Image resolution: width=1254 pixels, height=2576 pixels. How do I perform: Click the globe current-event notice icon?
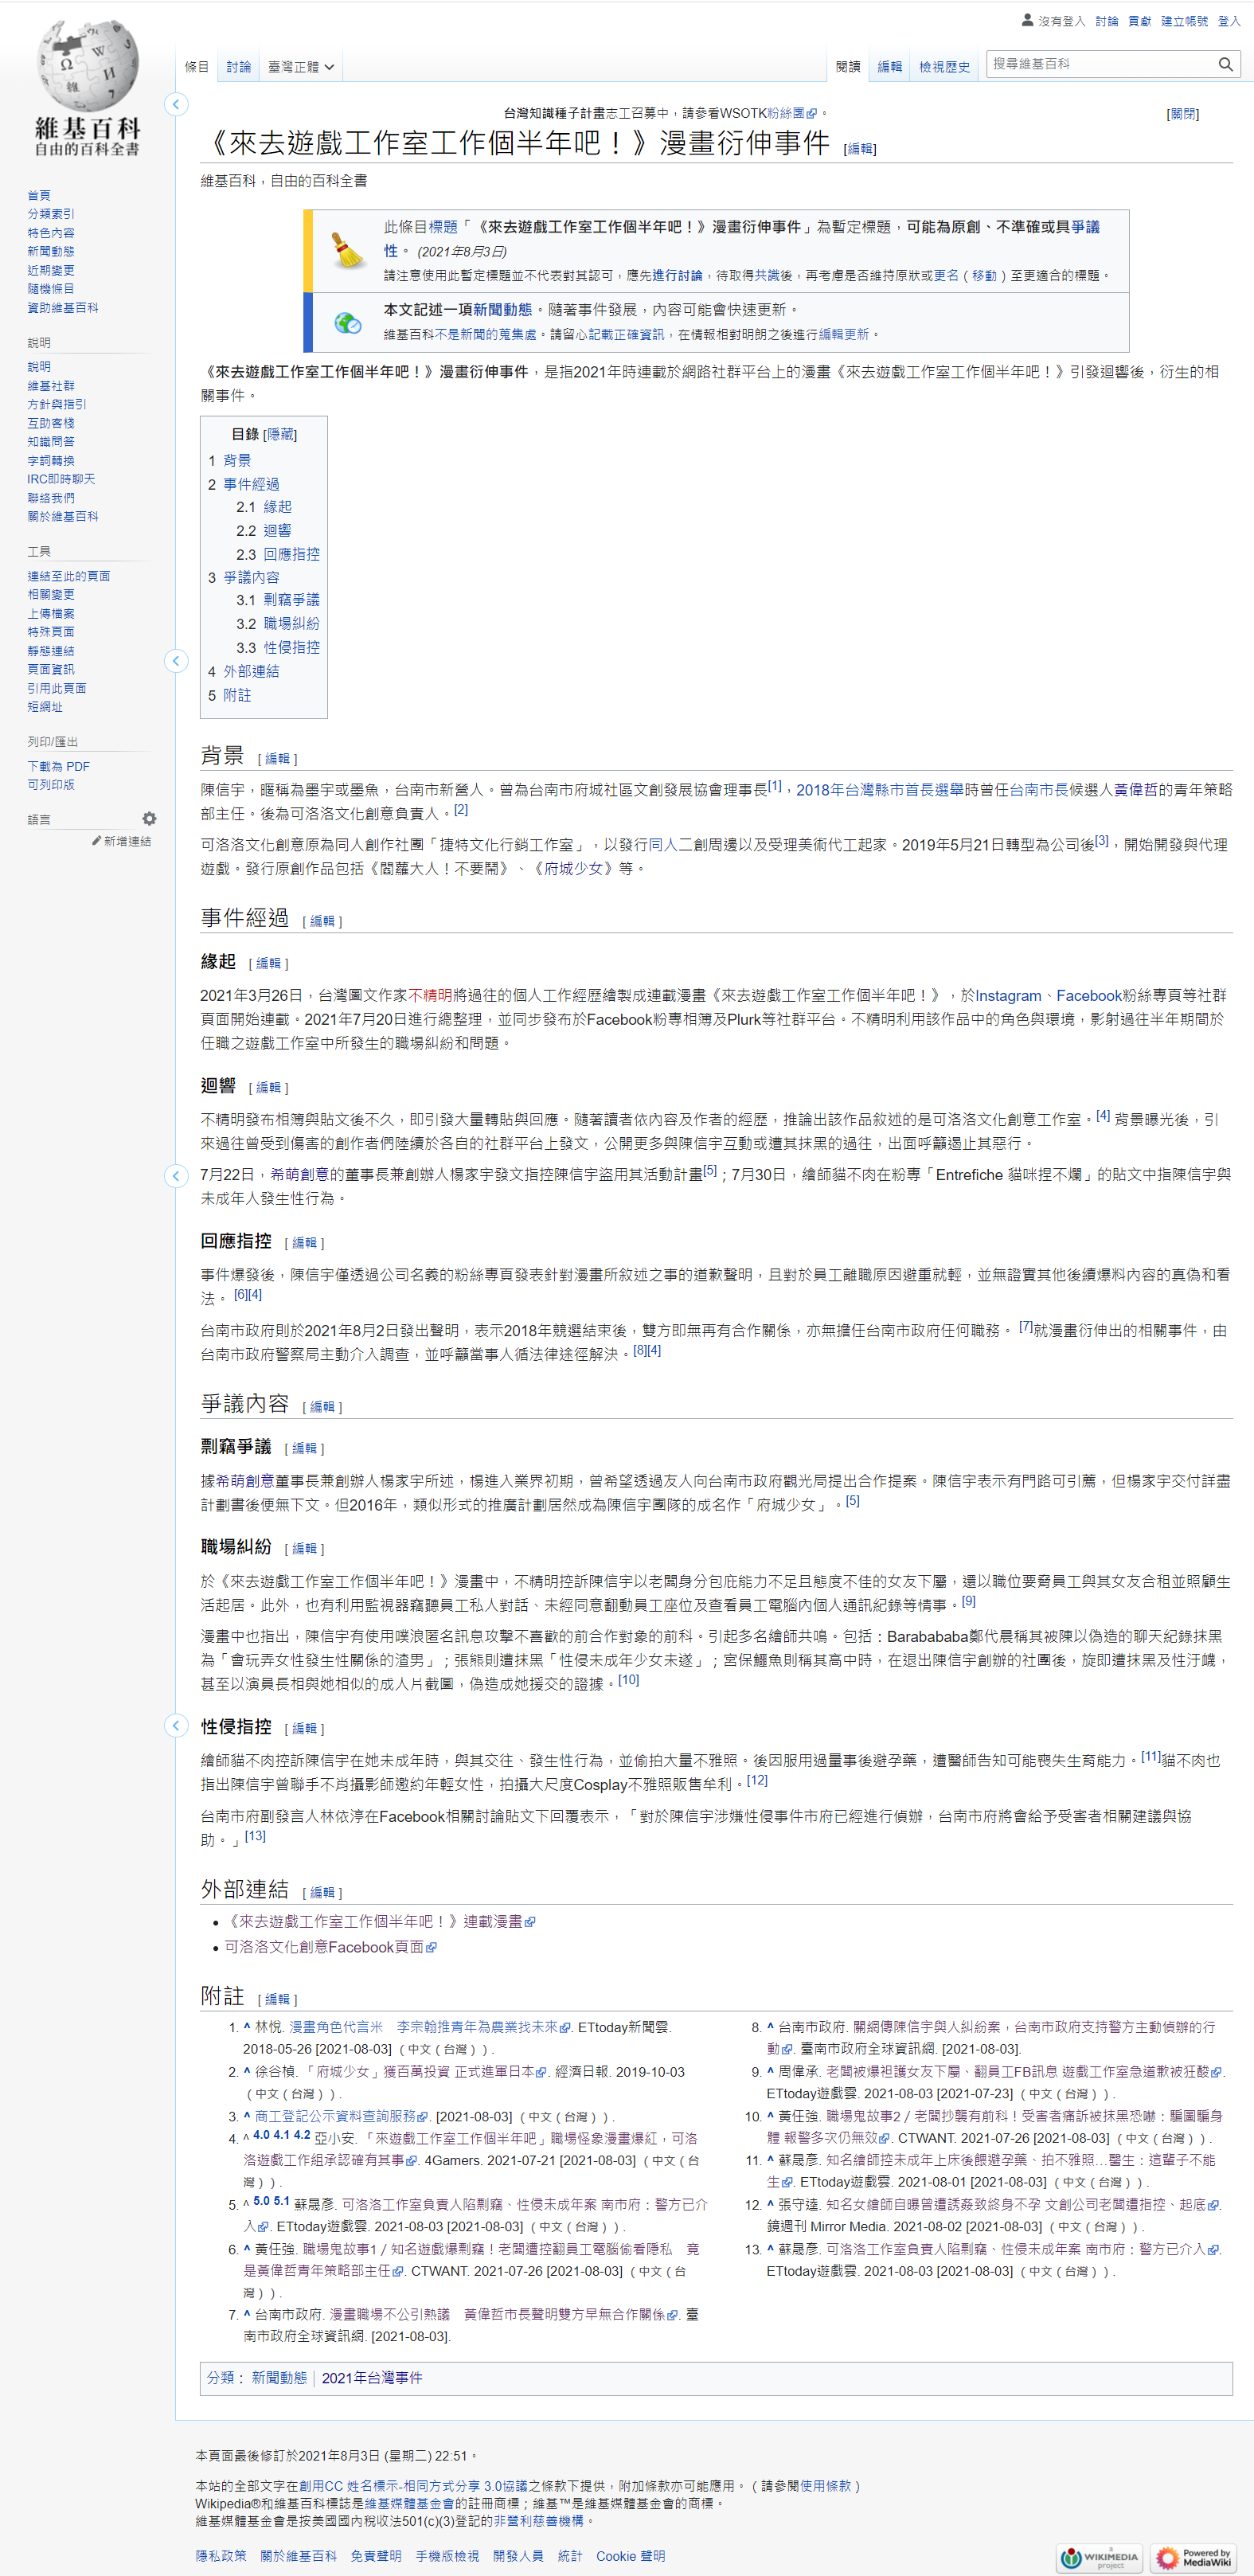348,322
